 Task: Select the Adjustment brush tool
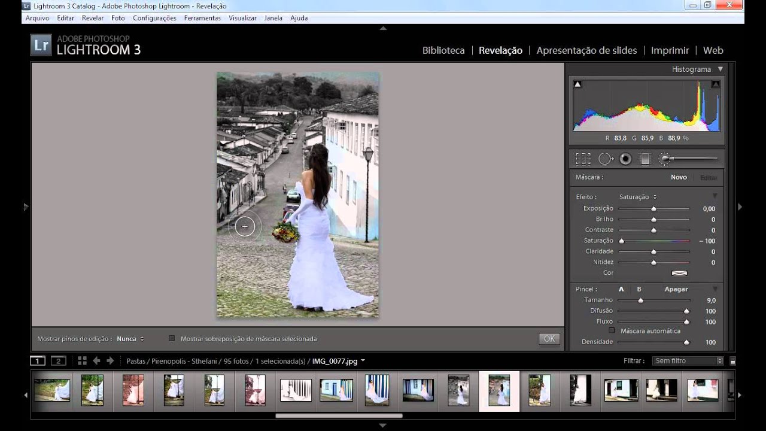tap(688, 159)
